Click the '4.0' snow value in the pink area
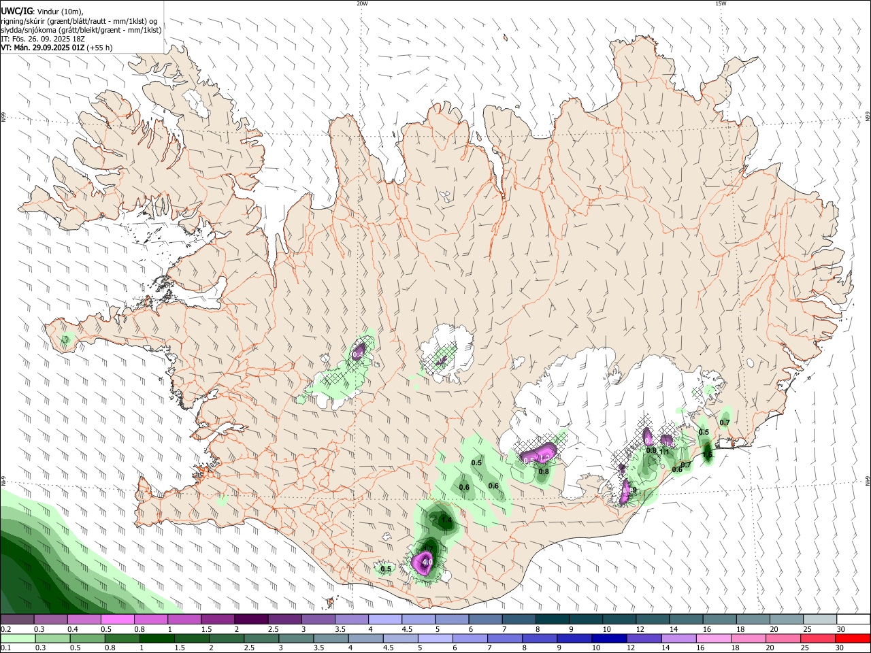Image resolution: width=871 pixels, height=653 pixels. (x=427, y=563)
